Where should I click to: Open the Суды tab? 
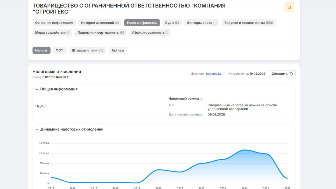[x=172, y=23]
